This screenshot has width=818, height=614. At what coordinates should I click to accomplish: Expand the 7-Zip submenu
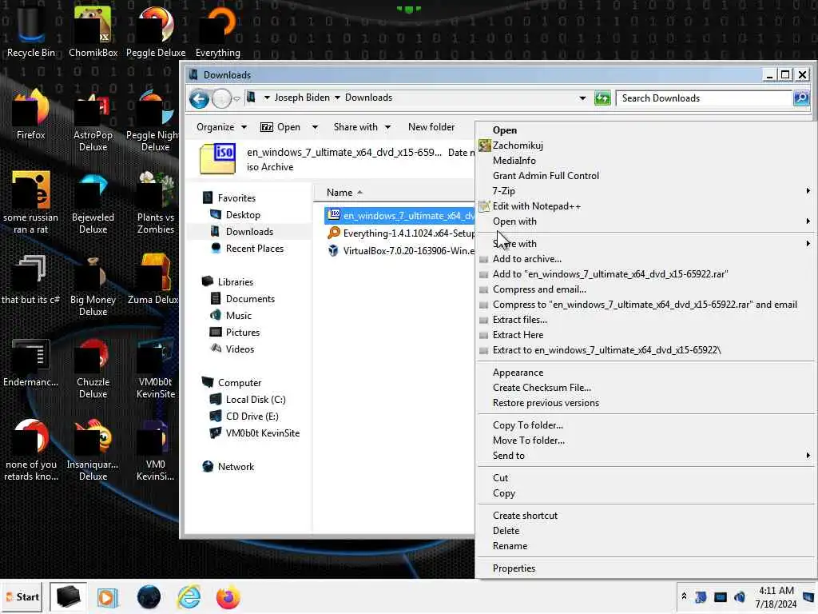645,191
